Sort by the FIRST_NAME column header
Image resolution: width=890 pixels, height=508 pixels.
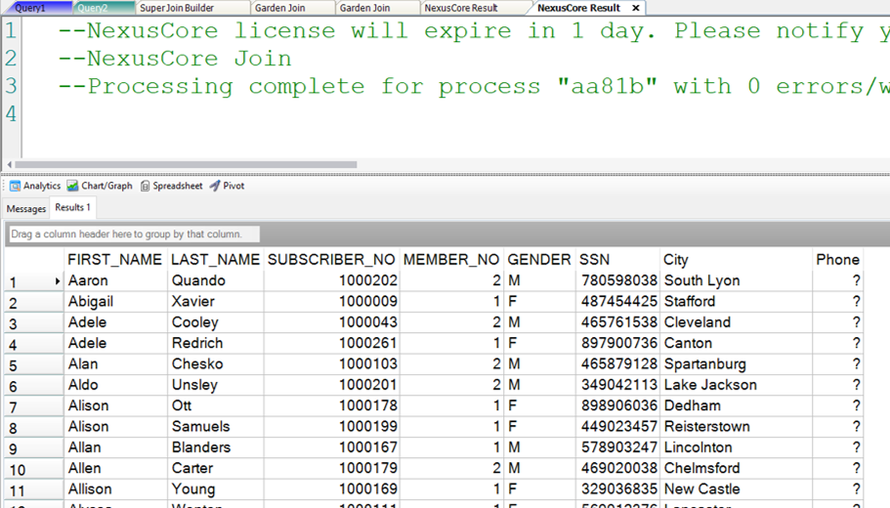(114, 260)
